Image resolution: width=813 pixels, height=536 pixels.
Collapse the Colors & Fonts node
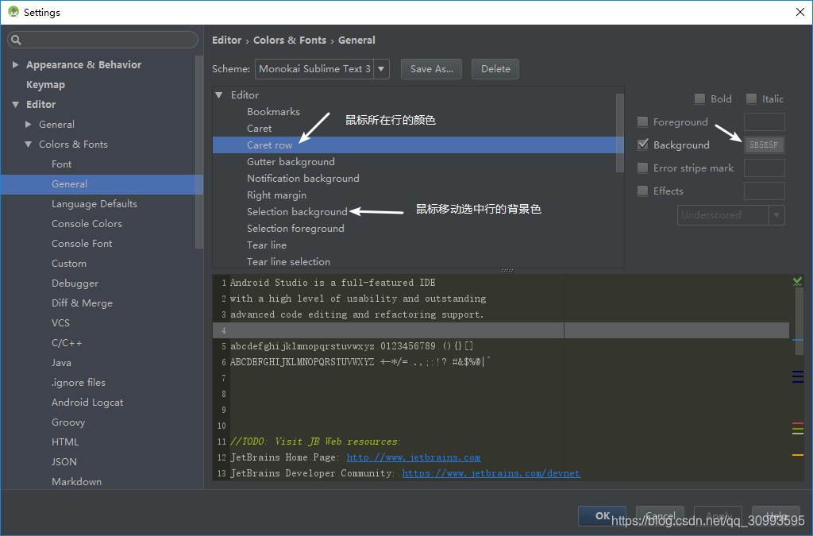(29, 145)
